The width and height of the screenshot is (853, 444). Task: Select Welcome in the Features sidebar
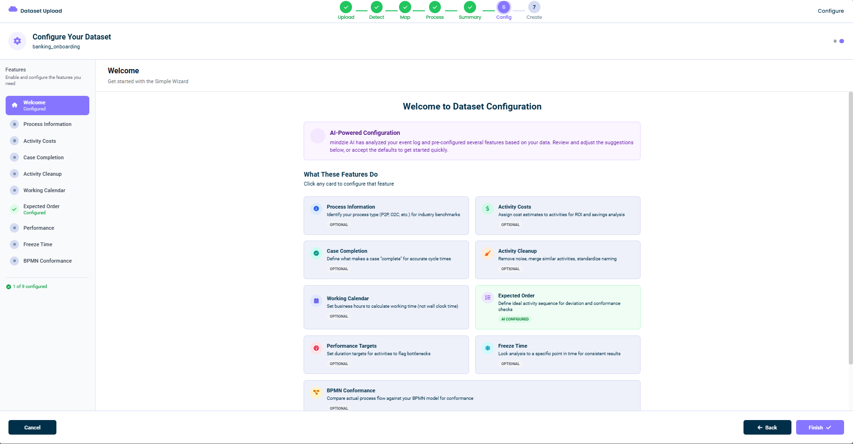[x=47, y=105]
